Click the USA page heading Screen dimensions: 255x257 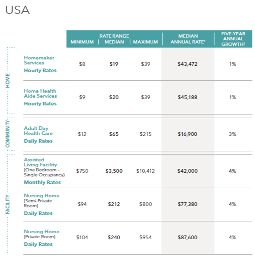[x=17, y=10]
